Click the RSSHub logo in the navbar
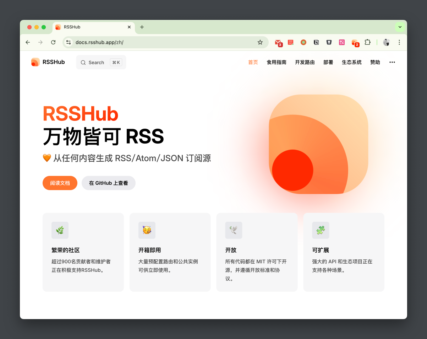This screenshot has width=427, height=339. [48, 62]
